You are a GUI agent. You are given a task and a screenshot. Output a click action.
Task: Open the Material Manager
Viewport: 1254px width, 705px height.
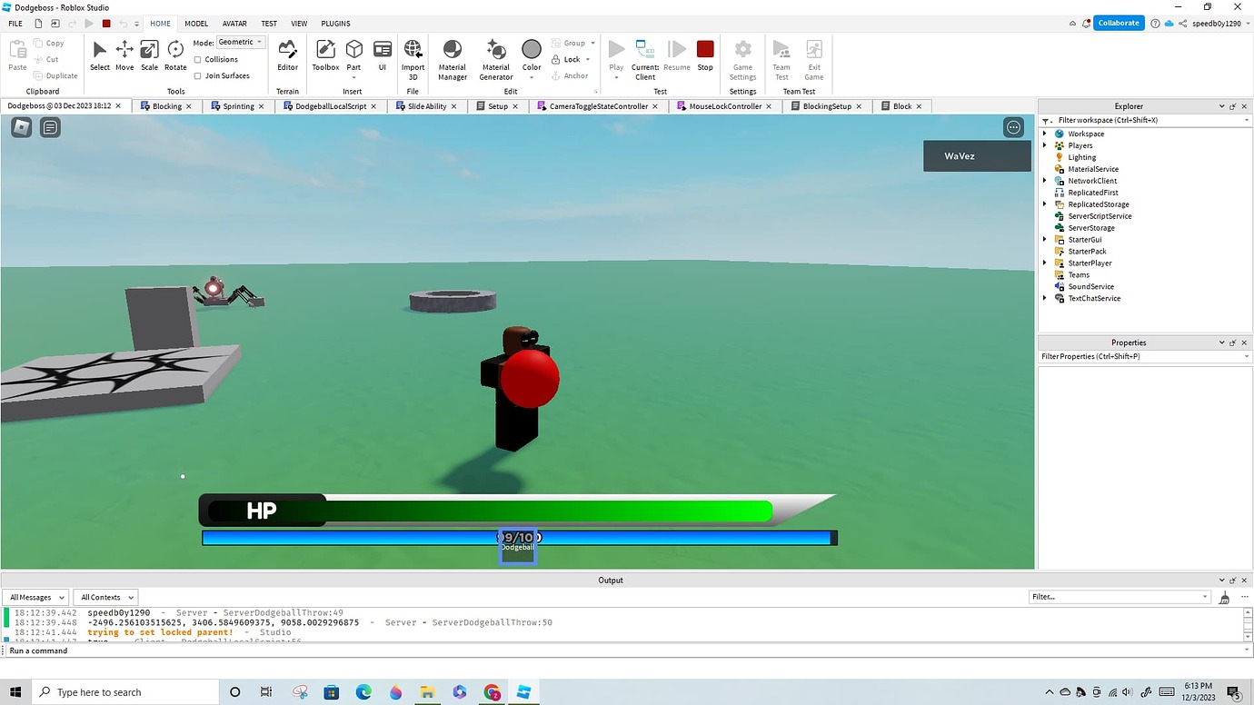tap(452, 60)
